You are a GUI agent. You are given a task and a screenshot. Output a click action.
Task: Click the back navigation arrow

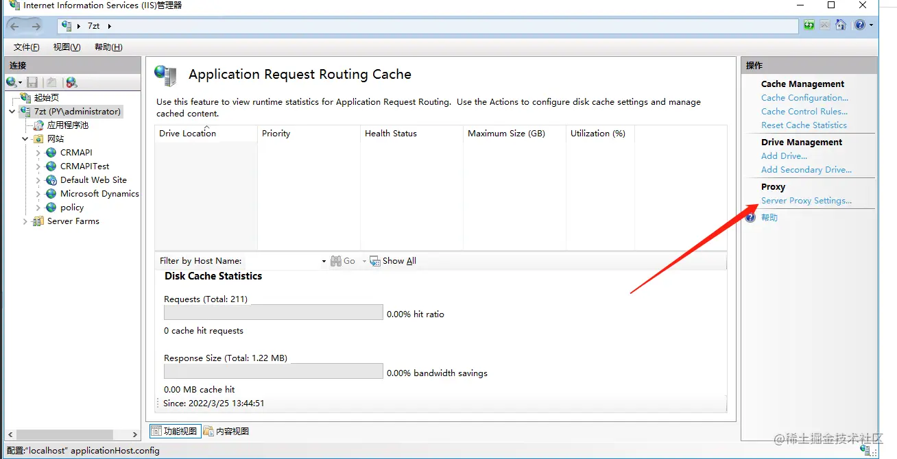pyautogui.click(x=14, y=26)
